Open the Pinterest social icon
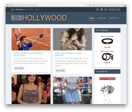The image size is (132, 112). point(106,10)
